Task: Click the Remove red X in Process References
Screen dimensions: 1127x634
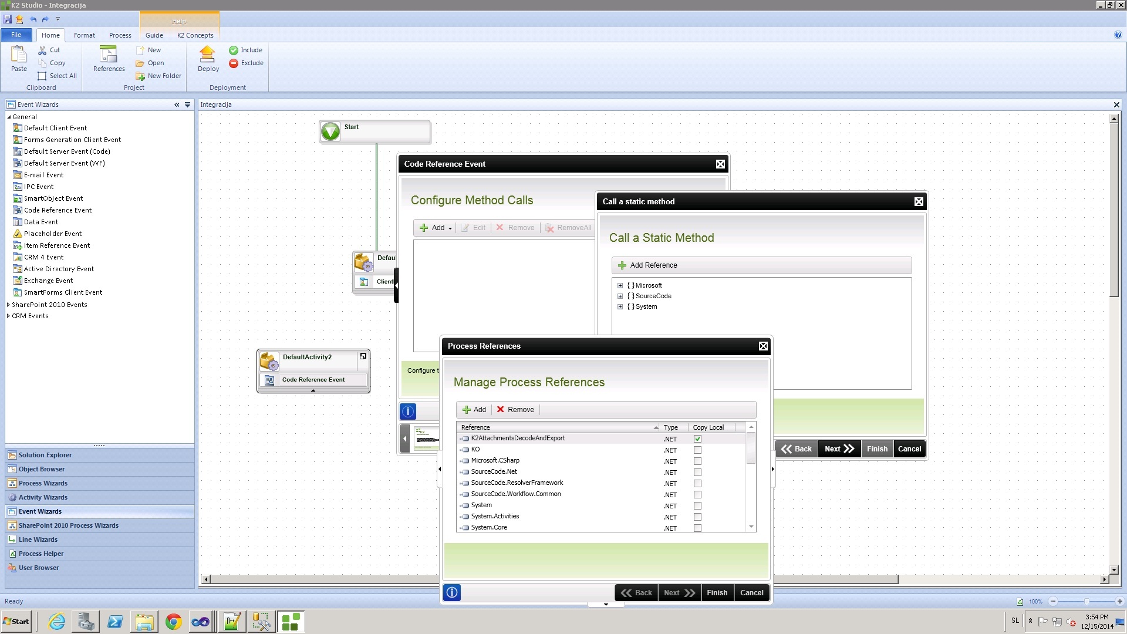Action: point(501,409)
